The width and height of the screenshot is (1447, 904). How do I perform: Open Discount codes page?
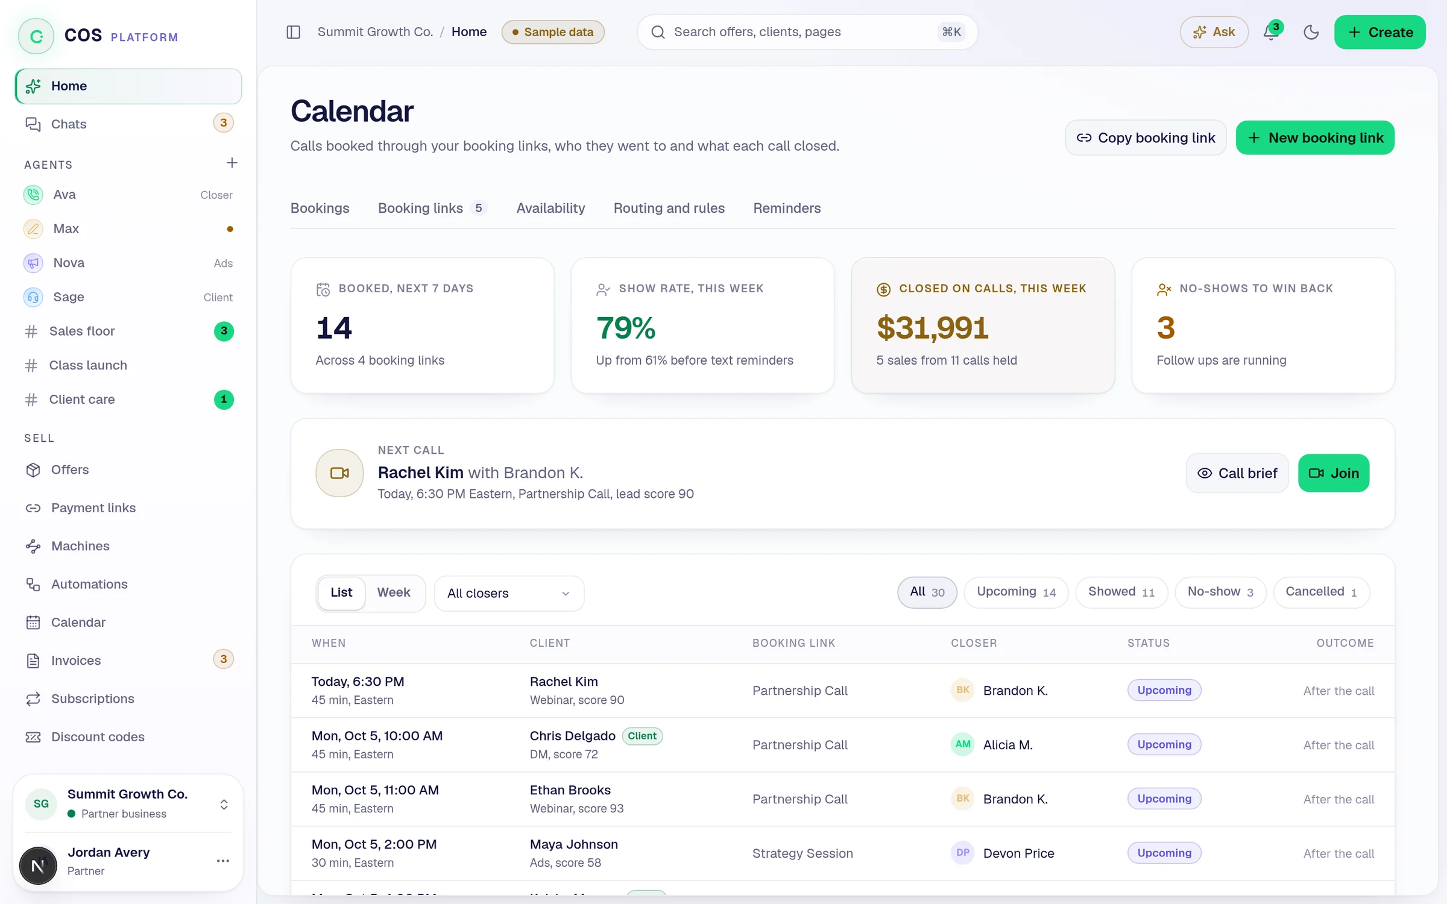pos(128,737)
